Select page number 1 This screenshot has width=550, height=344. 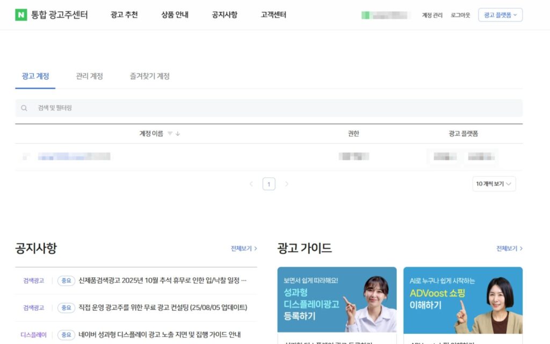(x=269, y=184)
